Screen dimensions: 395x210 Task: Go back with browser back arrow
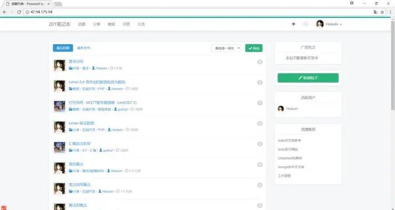tap(4, 12)
